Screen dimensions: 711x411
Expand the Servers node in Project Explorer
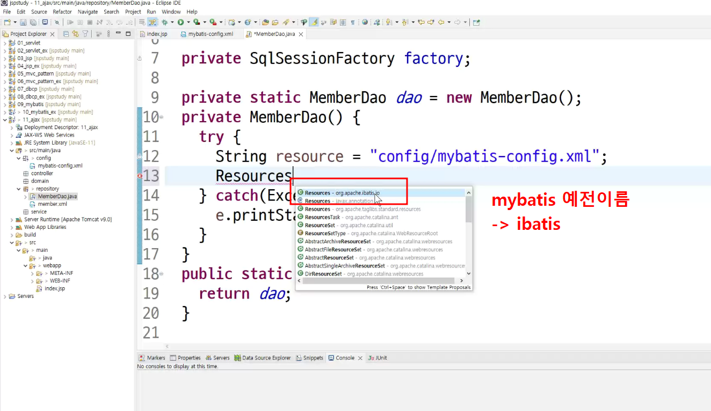coord(4,296)
